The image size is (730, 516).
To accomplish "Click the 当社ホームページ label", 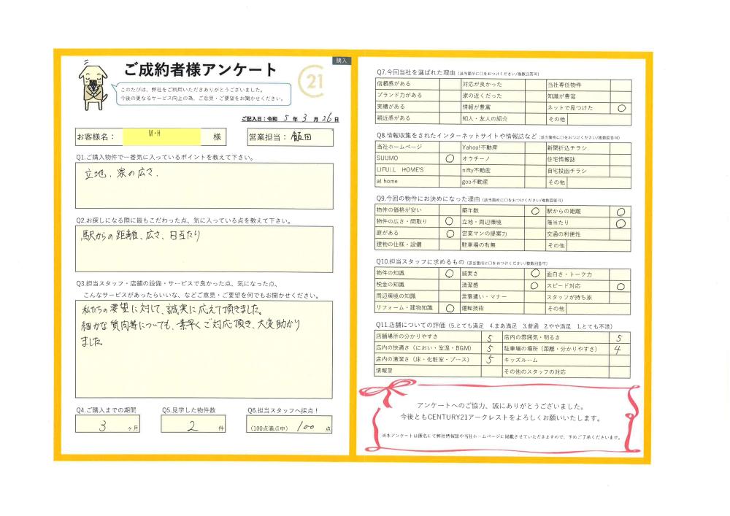I will point(399,147).
